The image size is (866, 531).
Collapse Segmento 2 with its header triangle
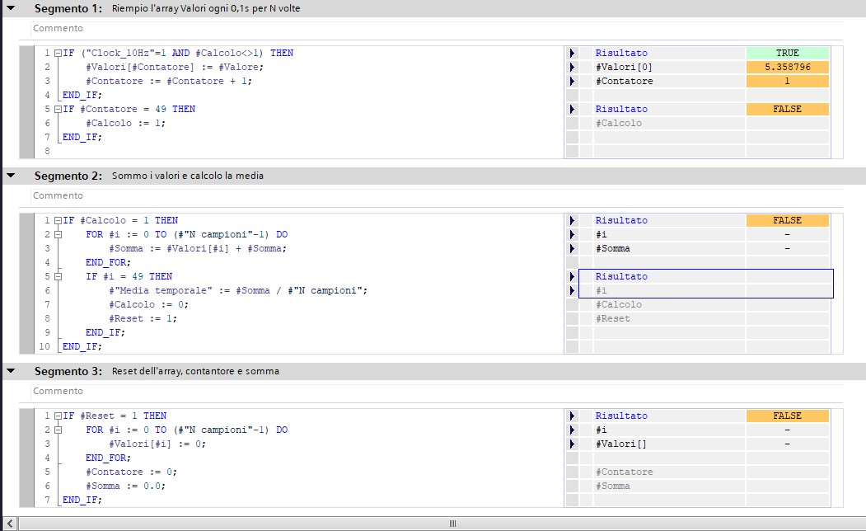point(11,175)
